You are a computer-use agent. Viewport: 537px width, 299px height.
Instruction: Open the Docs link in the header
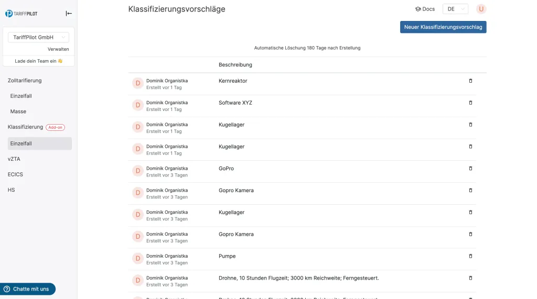[425, 9]
